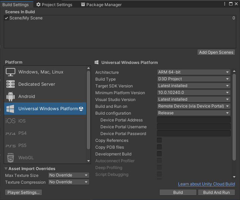The image size is (240, 200).
Task: Enable the Copy PDB files checkbox
Action: point(159,147)
